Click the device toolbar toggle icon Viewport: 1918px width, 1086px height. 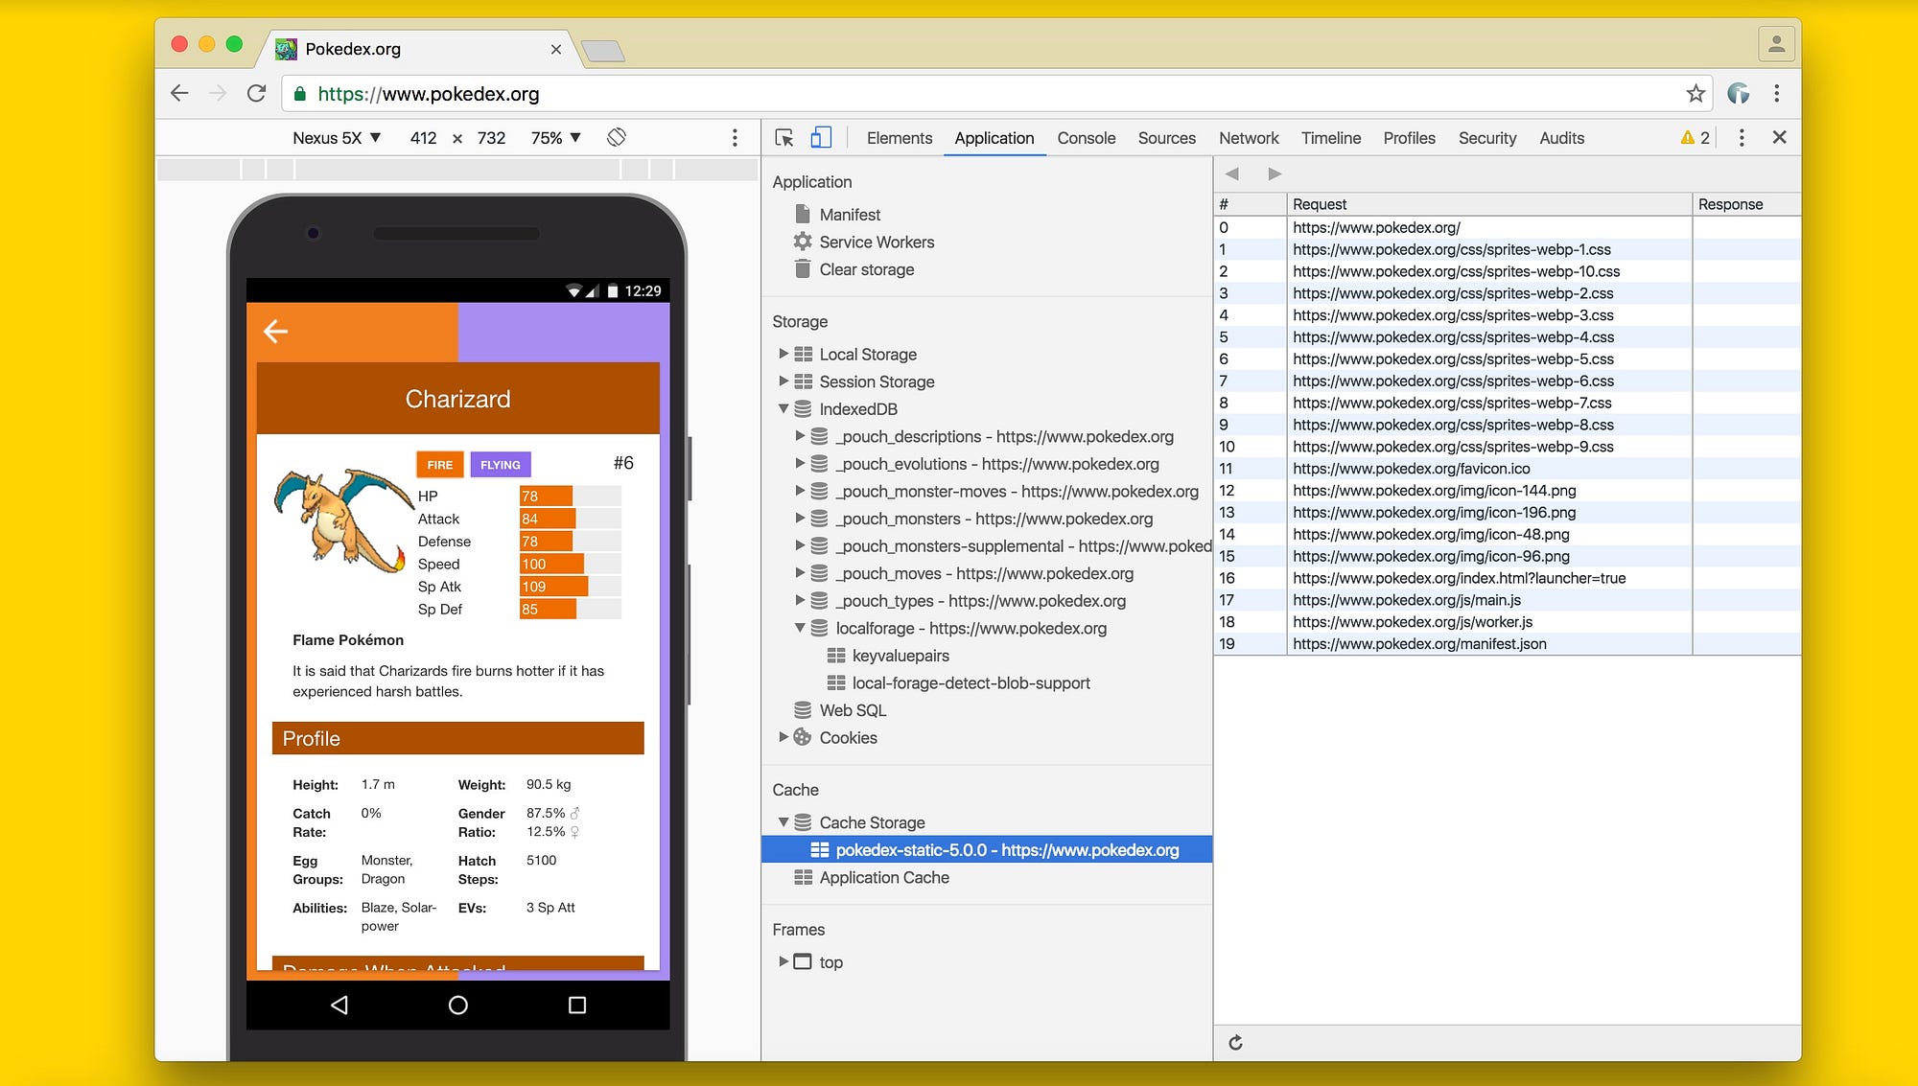pos(819,138)
